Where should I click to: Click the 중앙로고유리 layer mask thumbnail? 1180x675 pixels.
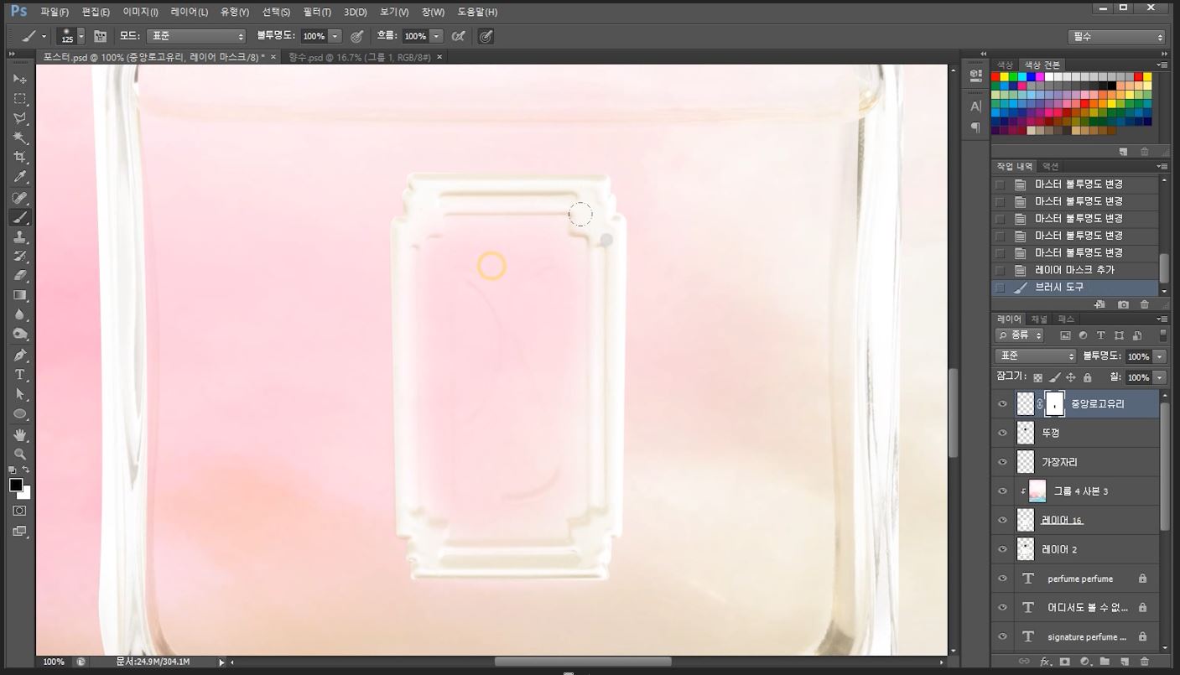point(1054,403)
